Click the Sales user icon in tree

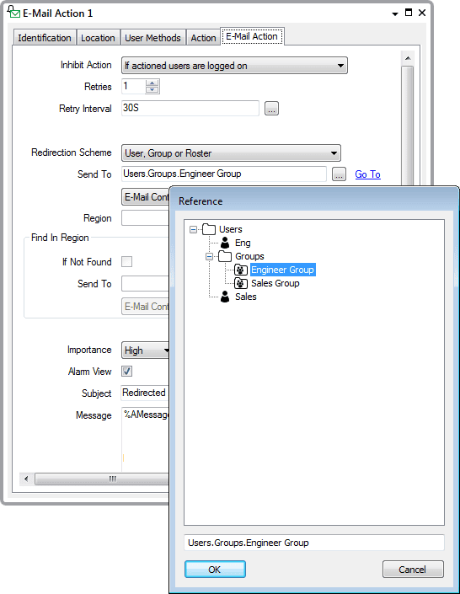coord(225,297)
